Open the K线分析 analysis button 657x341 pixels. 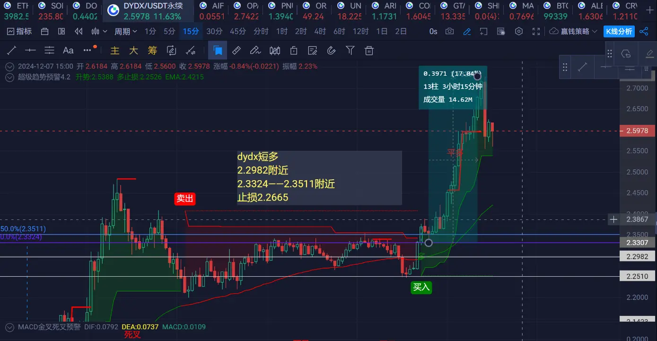[x=619, y=32]
